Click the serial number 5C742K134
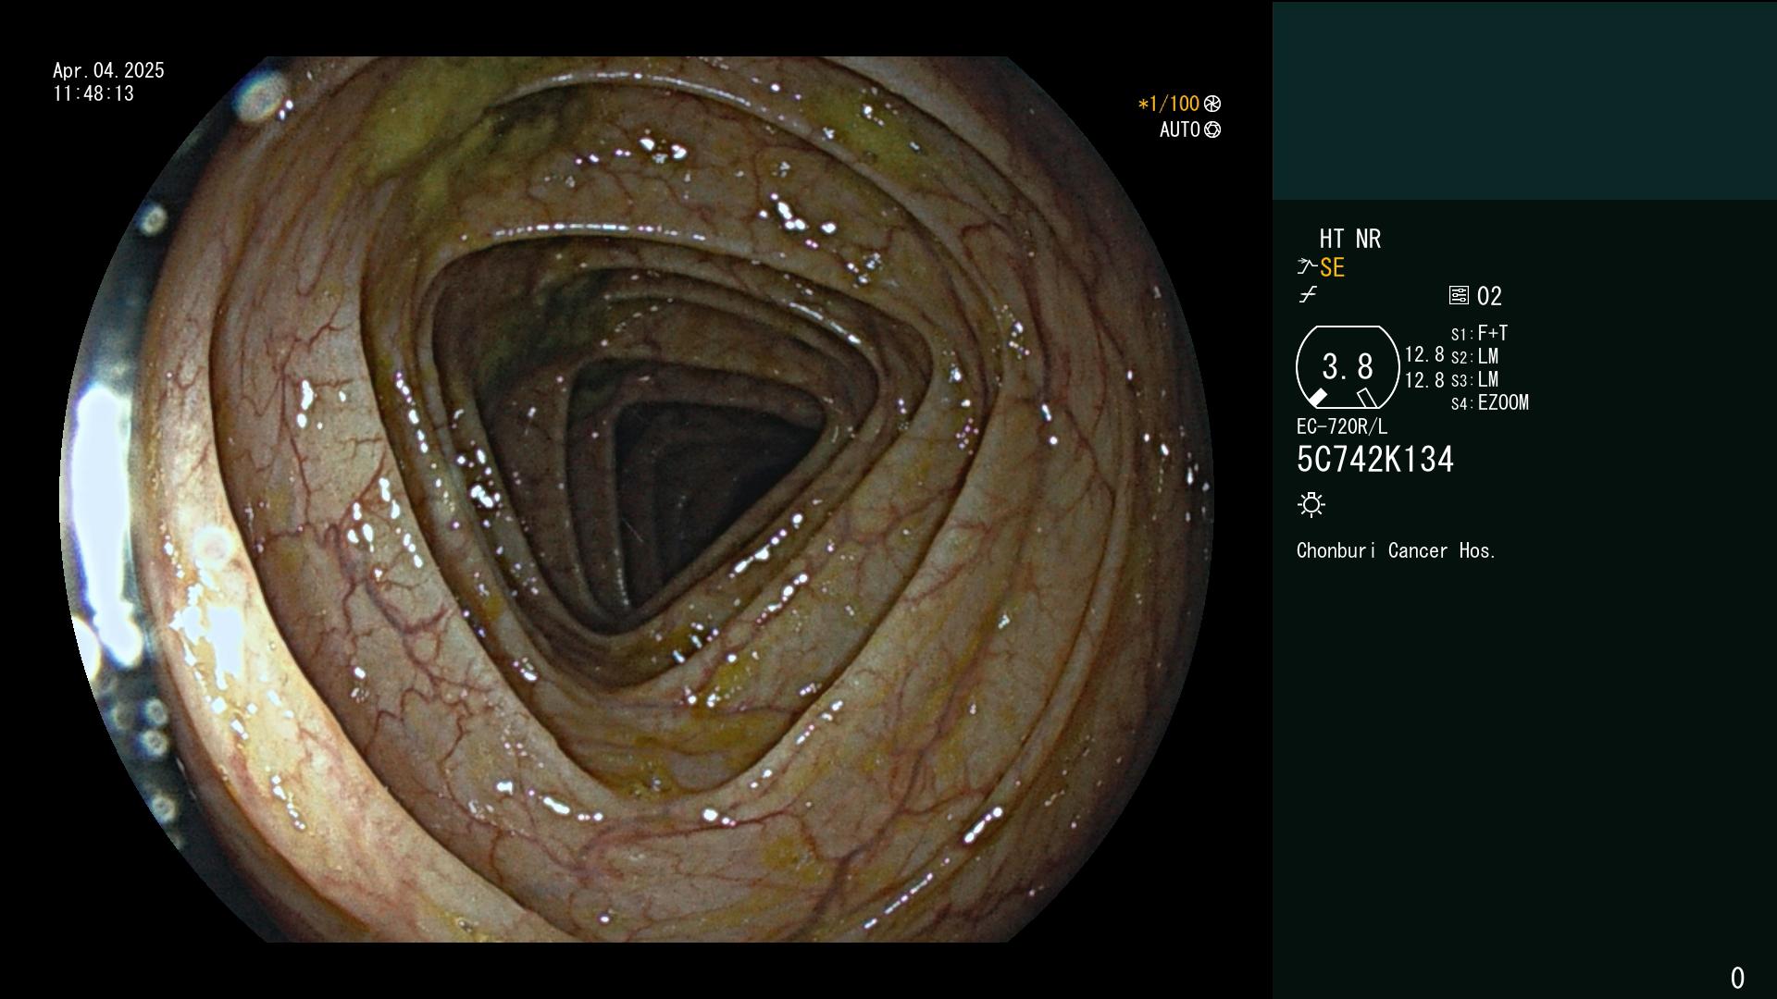1777x999 pixels. point(1375,460)
